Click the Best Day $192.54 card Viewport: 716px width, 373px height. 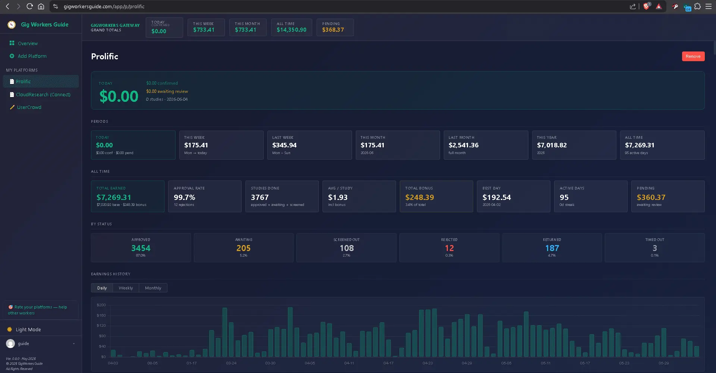point(514,197)
